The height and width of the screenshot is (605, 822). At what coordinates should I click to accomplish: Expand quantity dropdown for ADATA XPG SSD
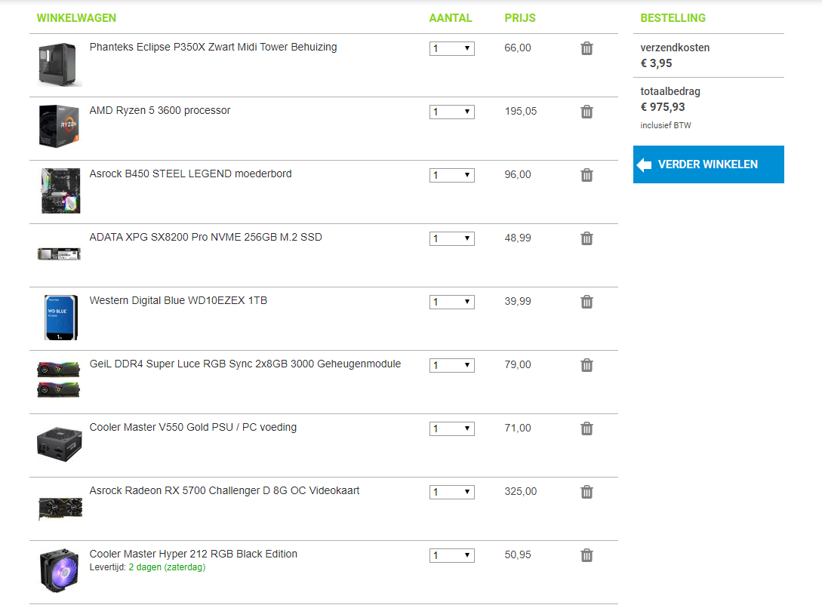click(x=452, y=239)
